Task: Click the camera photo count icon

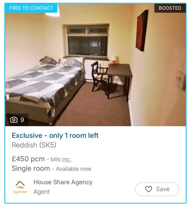Action: [x=14, y=120]
